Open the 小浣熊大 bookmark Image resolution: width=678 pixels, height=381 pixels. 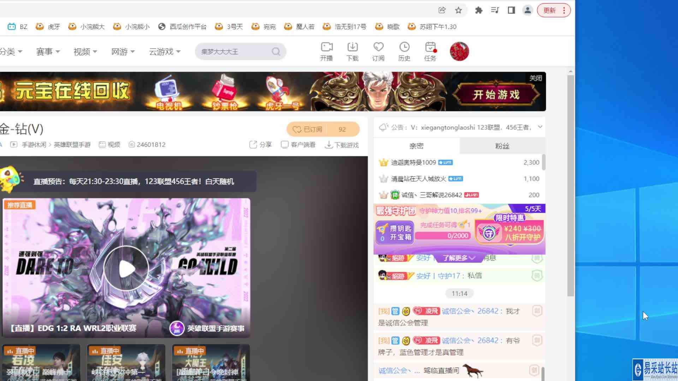coord(87,26)
